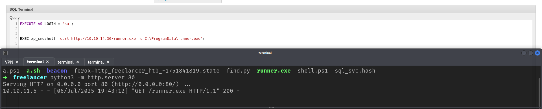The height and width of the screenshot is (109, 542).
Task: Click the freelancer prompt directory name
Action: click(30, 78)
